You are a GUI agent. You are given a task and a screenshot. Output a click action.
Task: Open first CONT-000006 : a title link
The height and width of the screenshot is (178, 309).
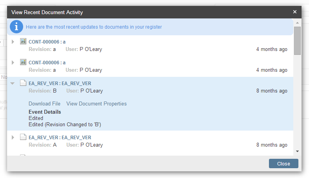(x=47, y=42)
